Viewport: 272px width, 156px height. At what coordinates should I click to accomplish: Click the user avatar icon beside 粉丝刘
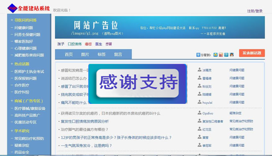(200, 86)
